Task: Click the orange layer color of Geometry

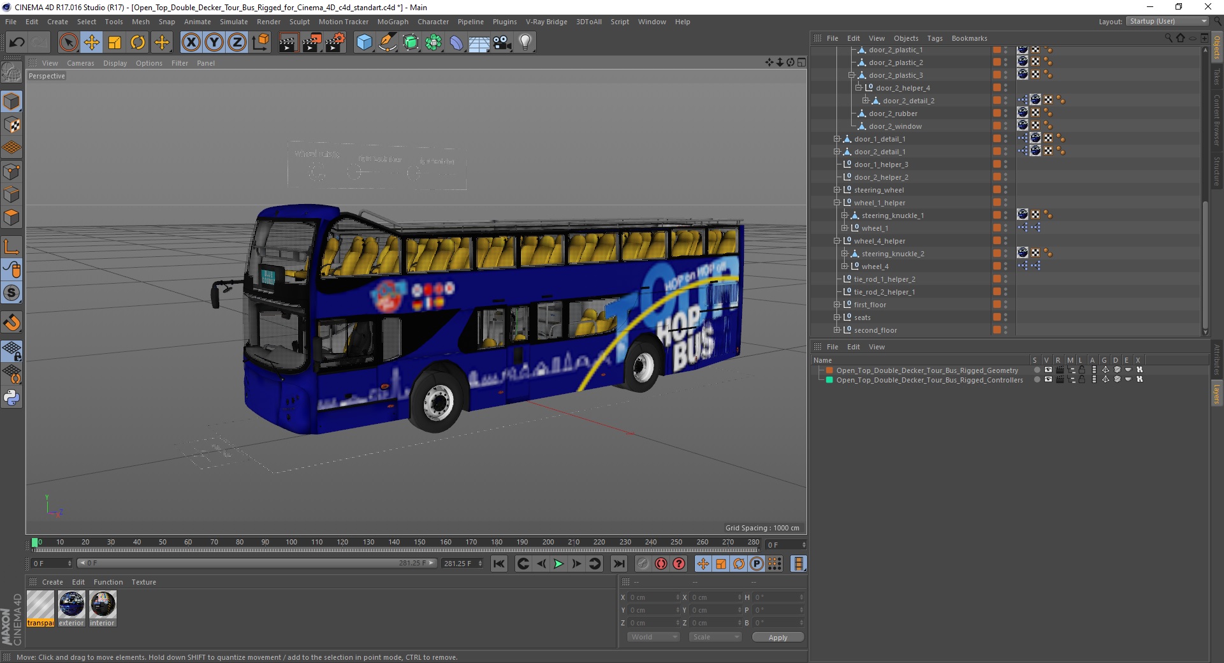Action: (x=829, y=370)
